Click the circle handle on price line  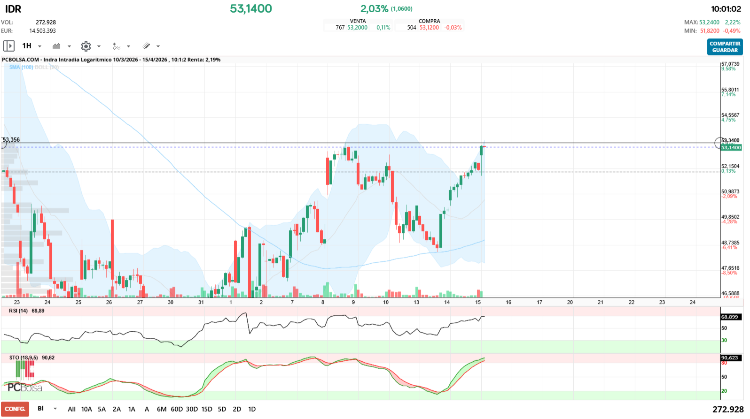pos(719,143)
